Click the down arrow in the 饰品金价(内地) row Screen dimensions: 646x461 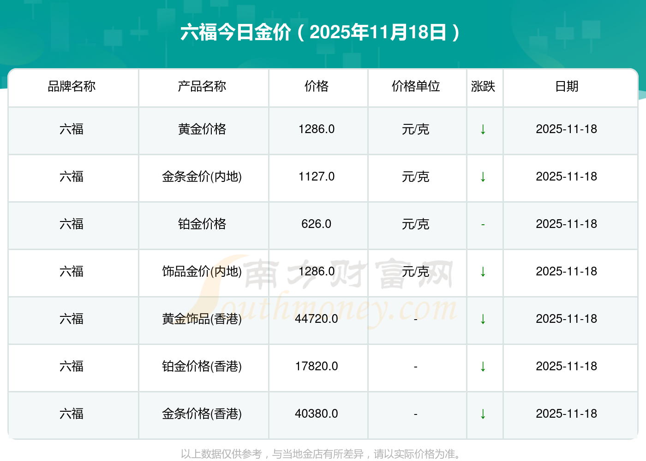click(483, 272)
